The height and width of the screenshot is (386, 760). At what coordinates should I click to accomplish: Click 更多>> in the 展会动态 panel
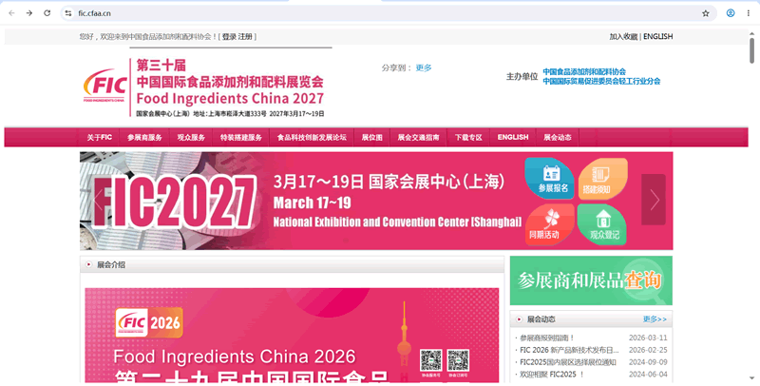point(655,319)
